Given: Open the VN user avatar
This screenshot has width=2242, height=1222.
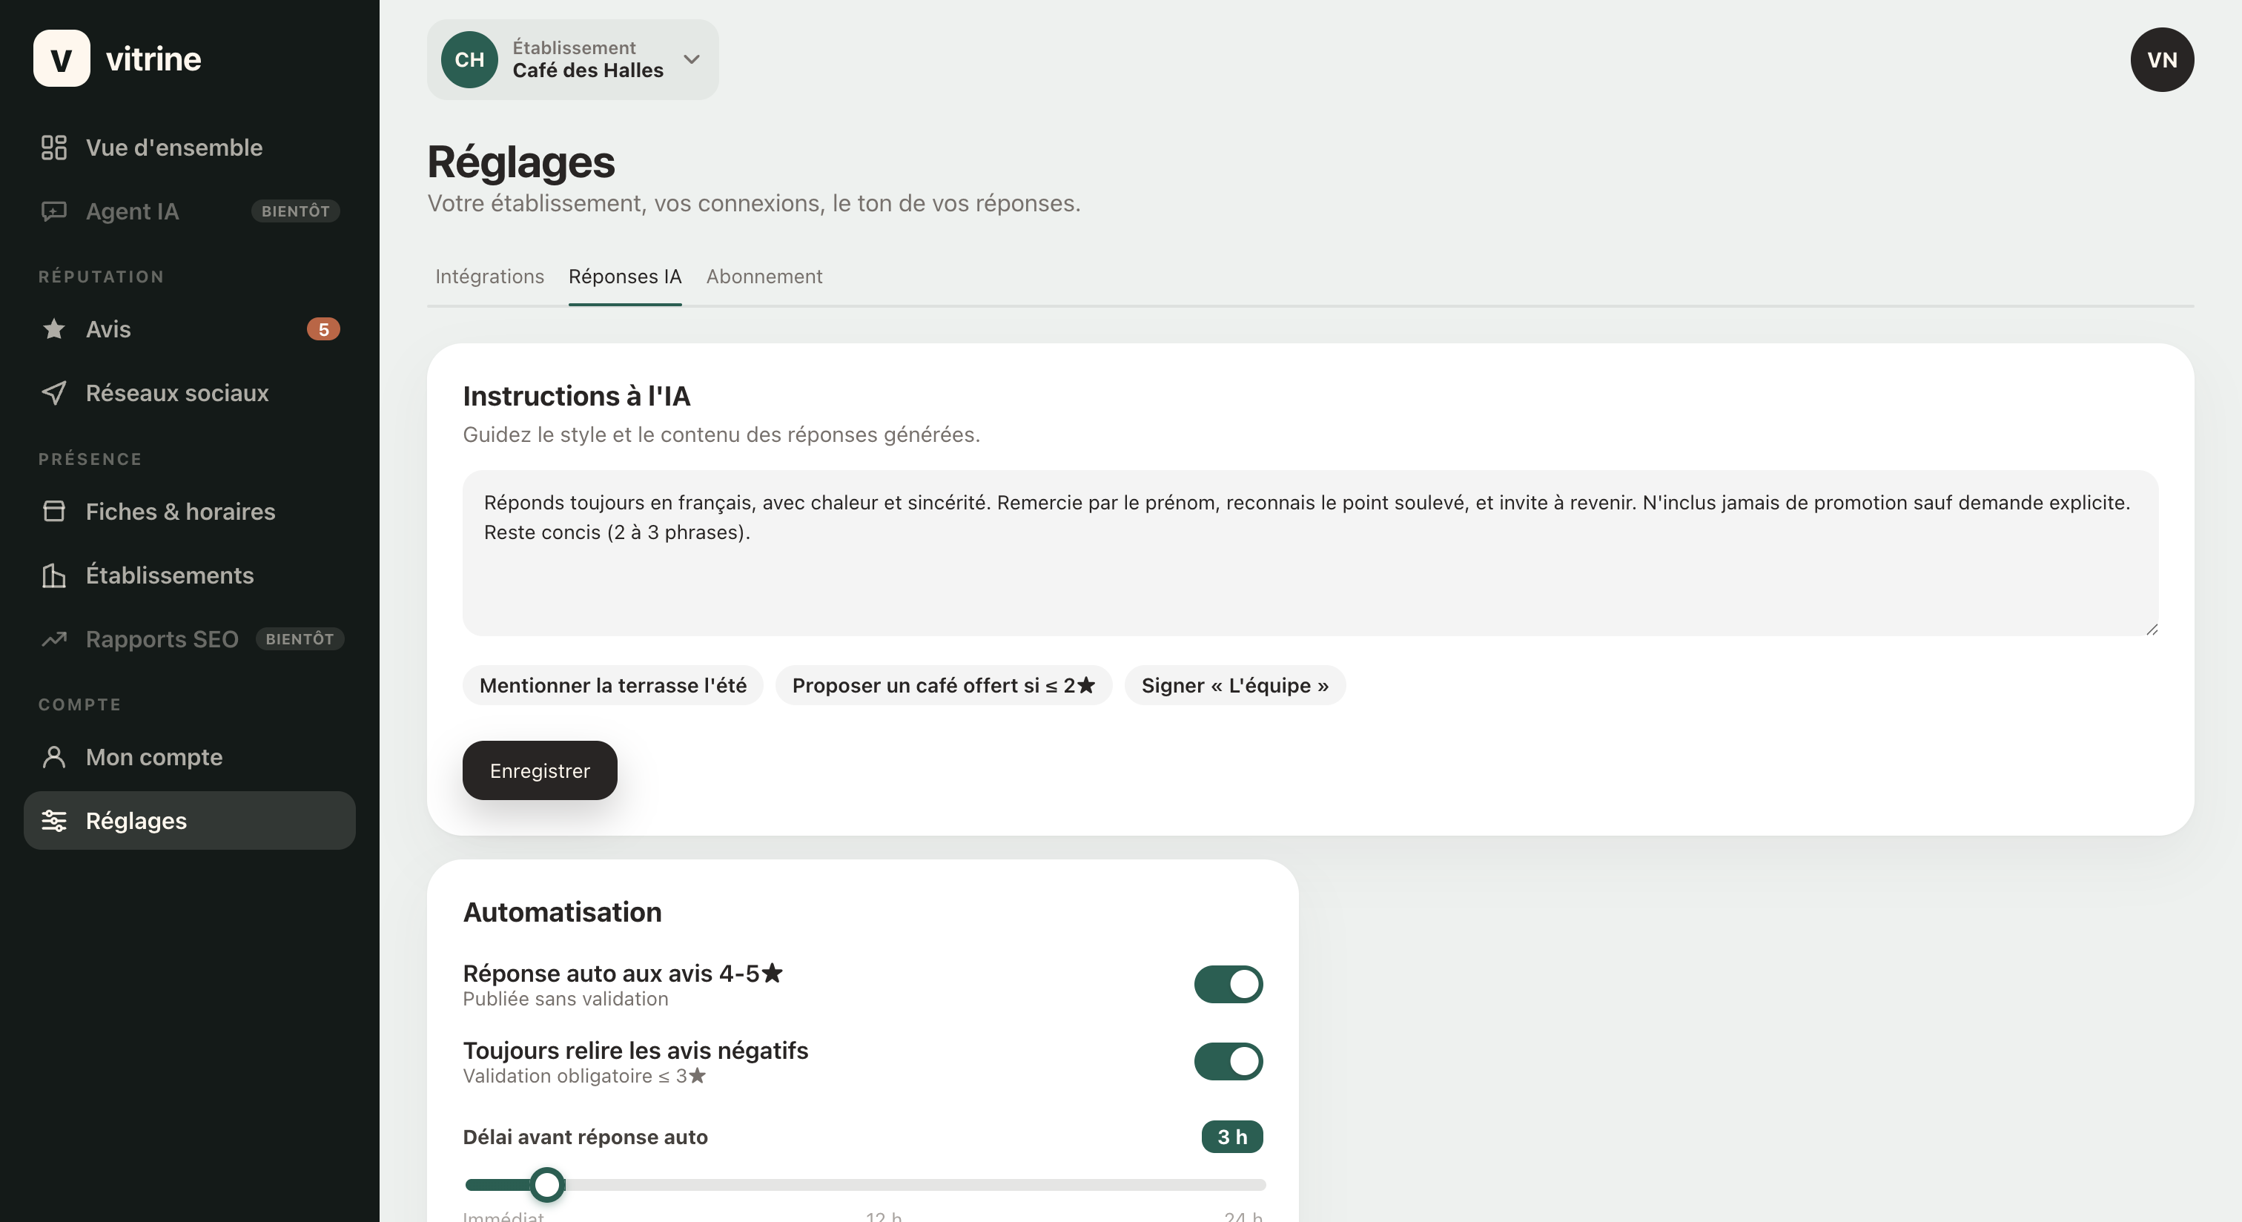Looking at the screenshot, I should (2161, 59).
